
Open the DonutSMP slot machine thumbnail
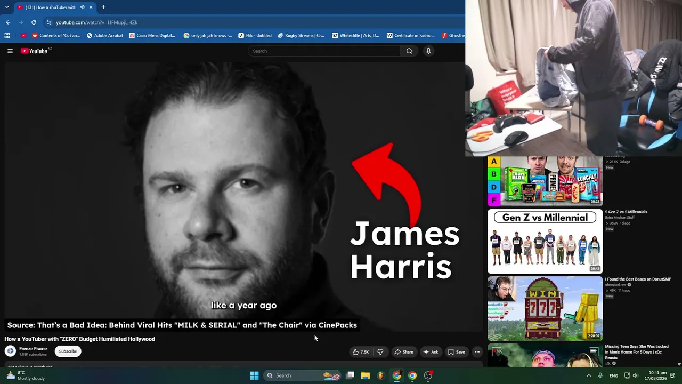(545, 308)
